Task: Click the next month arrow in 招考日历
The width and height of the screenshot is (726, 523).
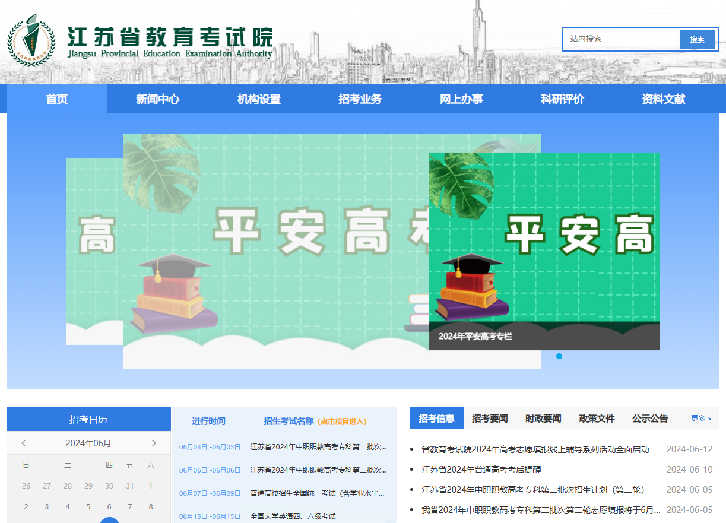Action: [153, 443]
